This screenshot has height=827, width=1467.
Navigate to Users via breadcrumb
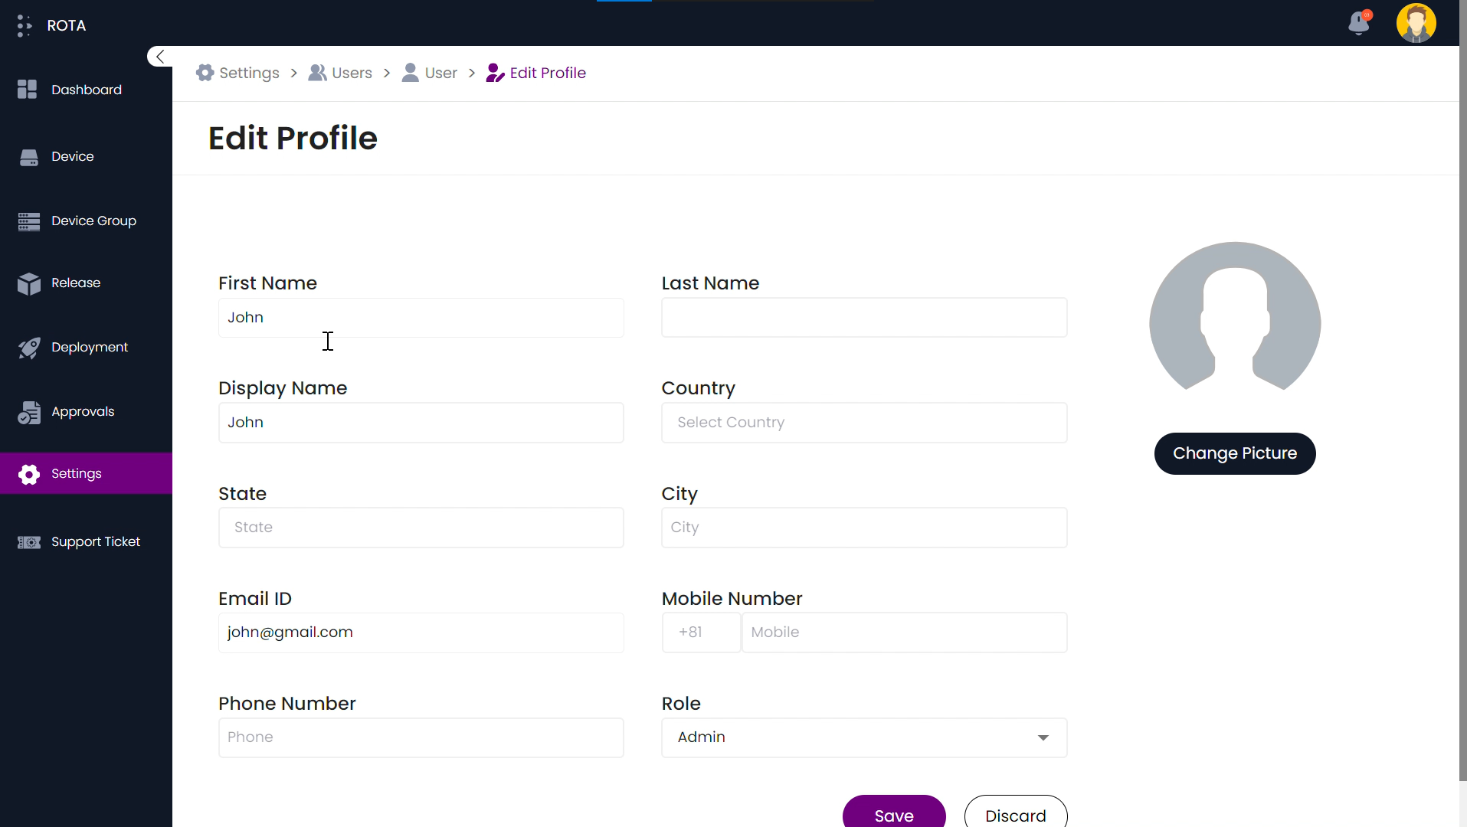click(350, 73)
